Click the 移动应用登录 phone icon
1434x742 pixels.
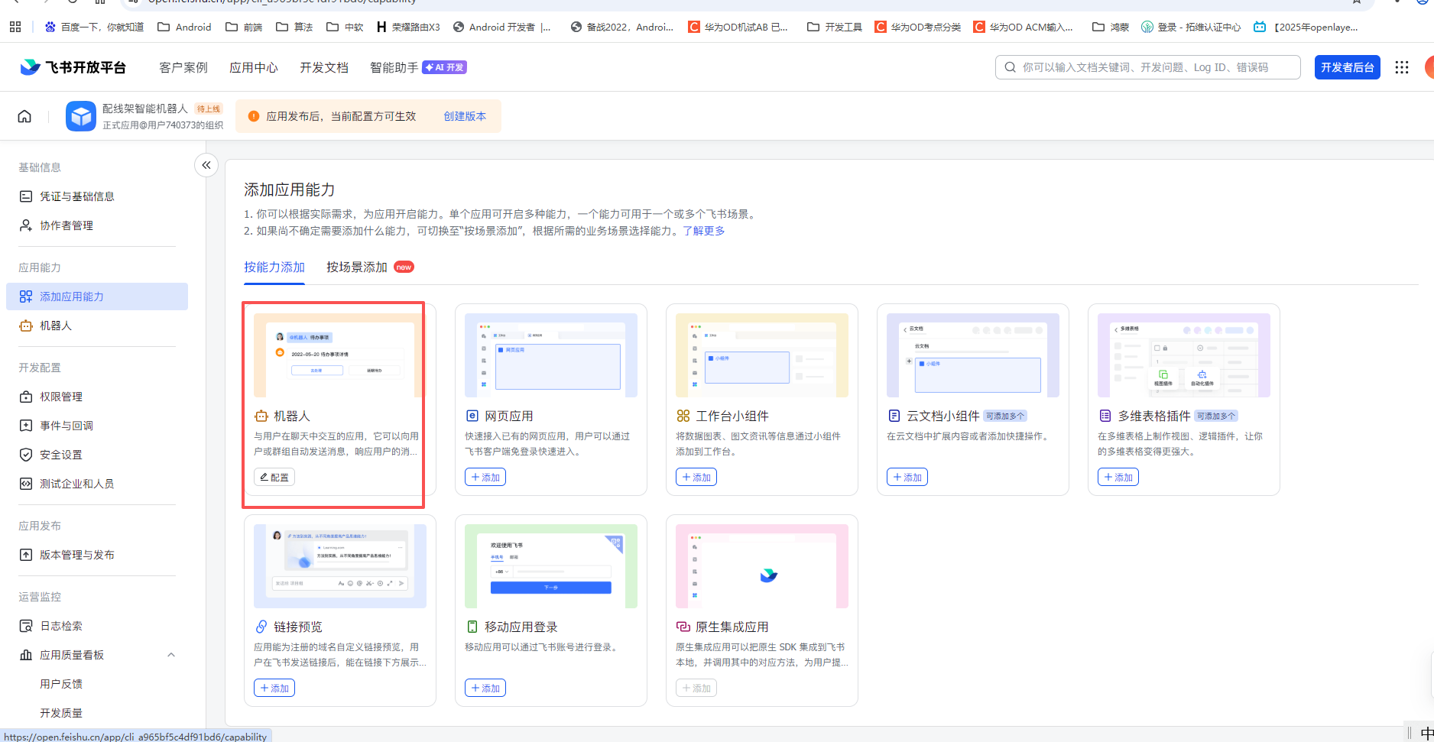coord(472,627)
